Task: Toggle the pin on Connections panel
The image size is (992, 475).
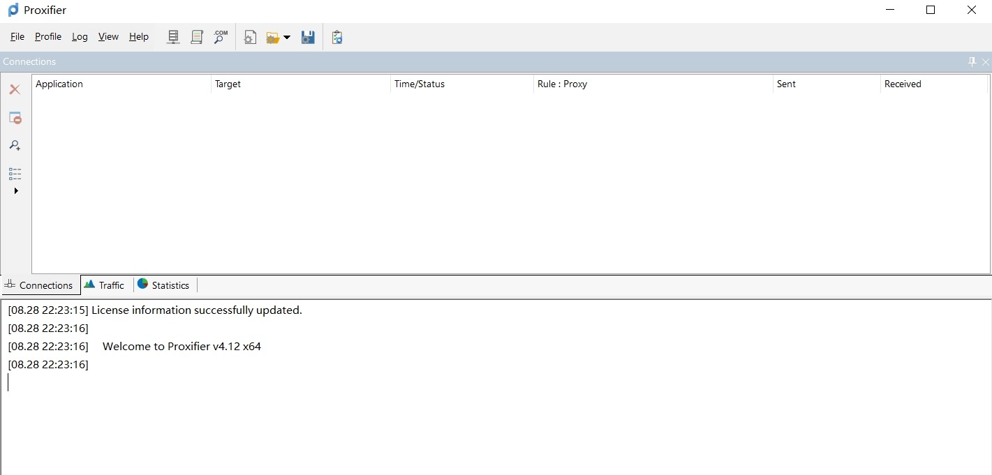Action: point(972,62)
